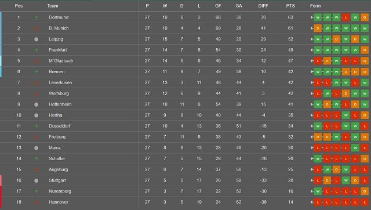Click the red down arrow beside B. Munich

pos(36,28)
